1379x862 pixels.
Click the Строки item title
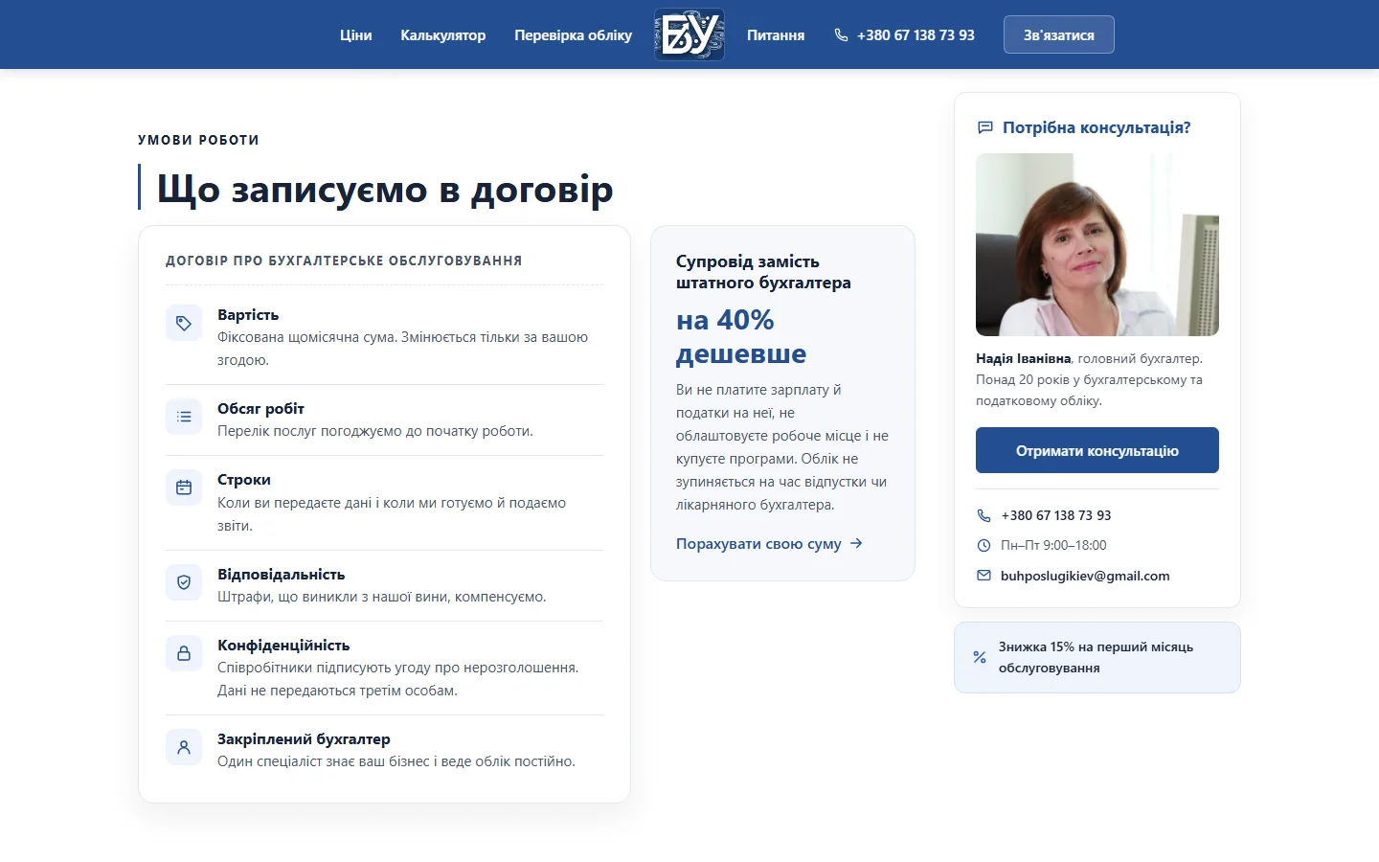click(244, 479)
